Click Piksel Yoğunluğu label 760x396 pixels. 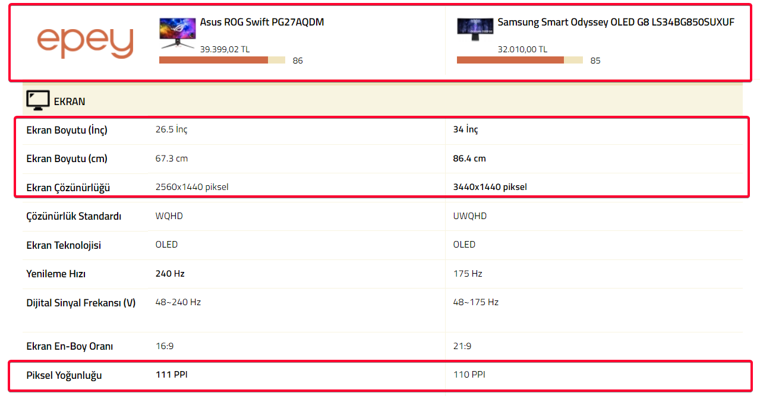pyautogui.click(x=64, y=375)
